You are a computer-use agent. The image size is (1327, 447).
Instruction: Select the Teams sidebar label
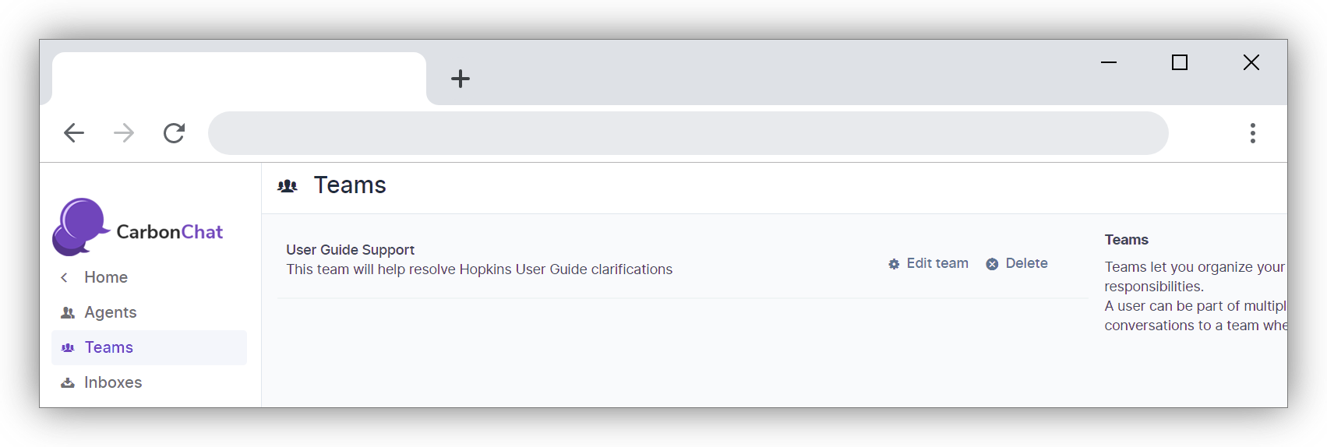point(109,347)
